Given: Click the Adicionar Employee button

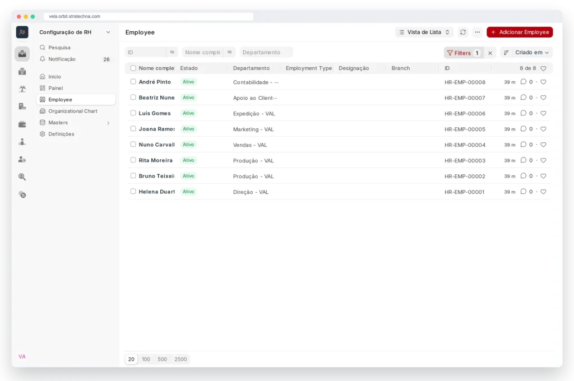Looking at the screenshot, I should pyautogui.click(x=520, y=32).
